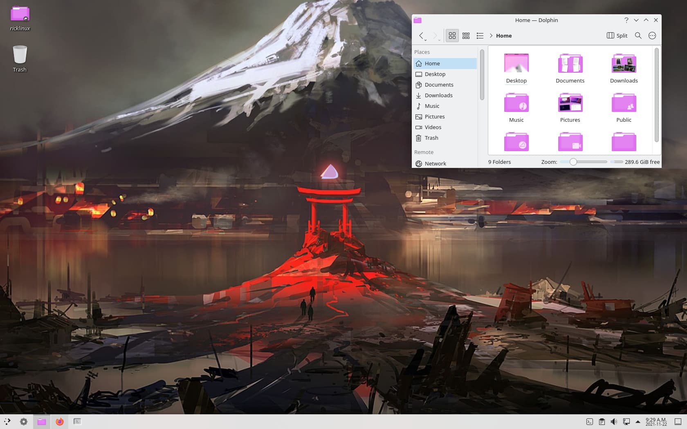Open Dolphin's three-dot control menu

[652, 36]
